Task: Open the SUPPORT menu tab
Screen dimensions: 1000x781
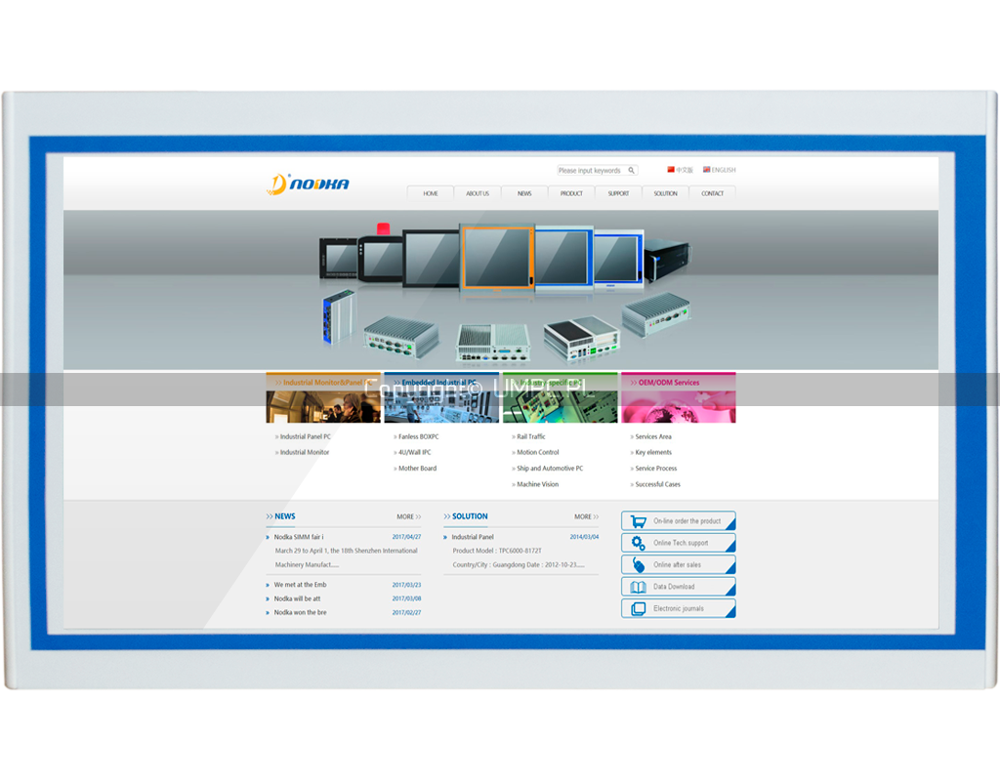Action: [618, 193]
